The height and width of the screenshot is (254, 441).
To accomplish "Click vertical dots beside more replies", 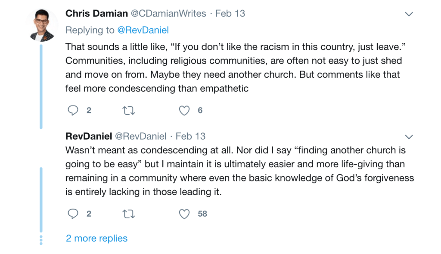I will (x=41, y=239).
